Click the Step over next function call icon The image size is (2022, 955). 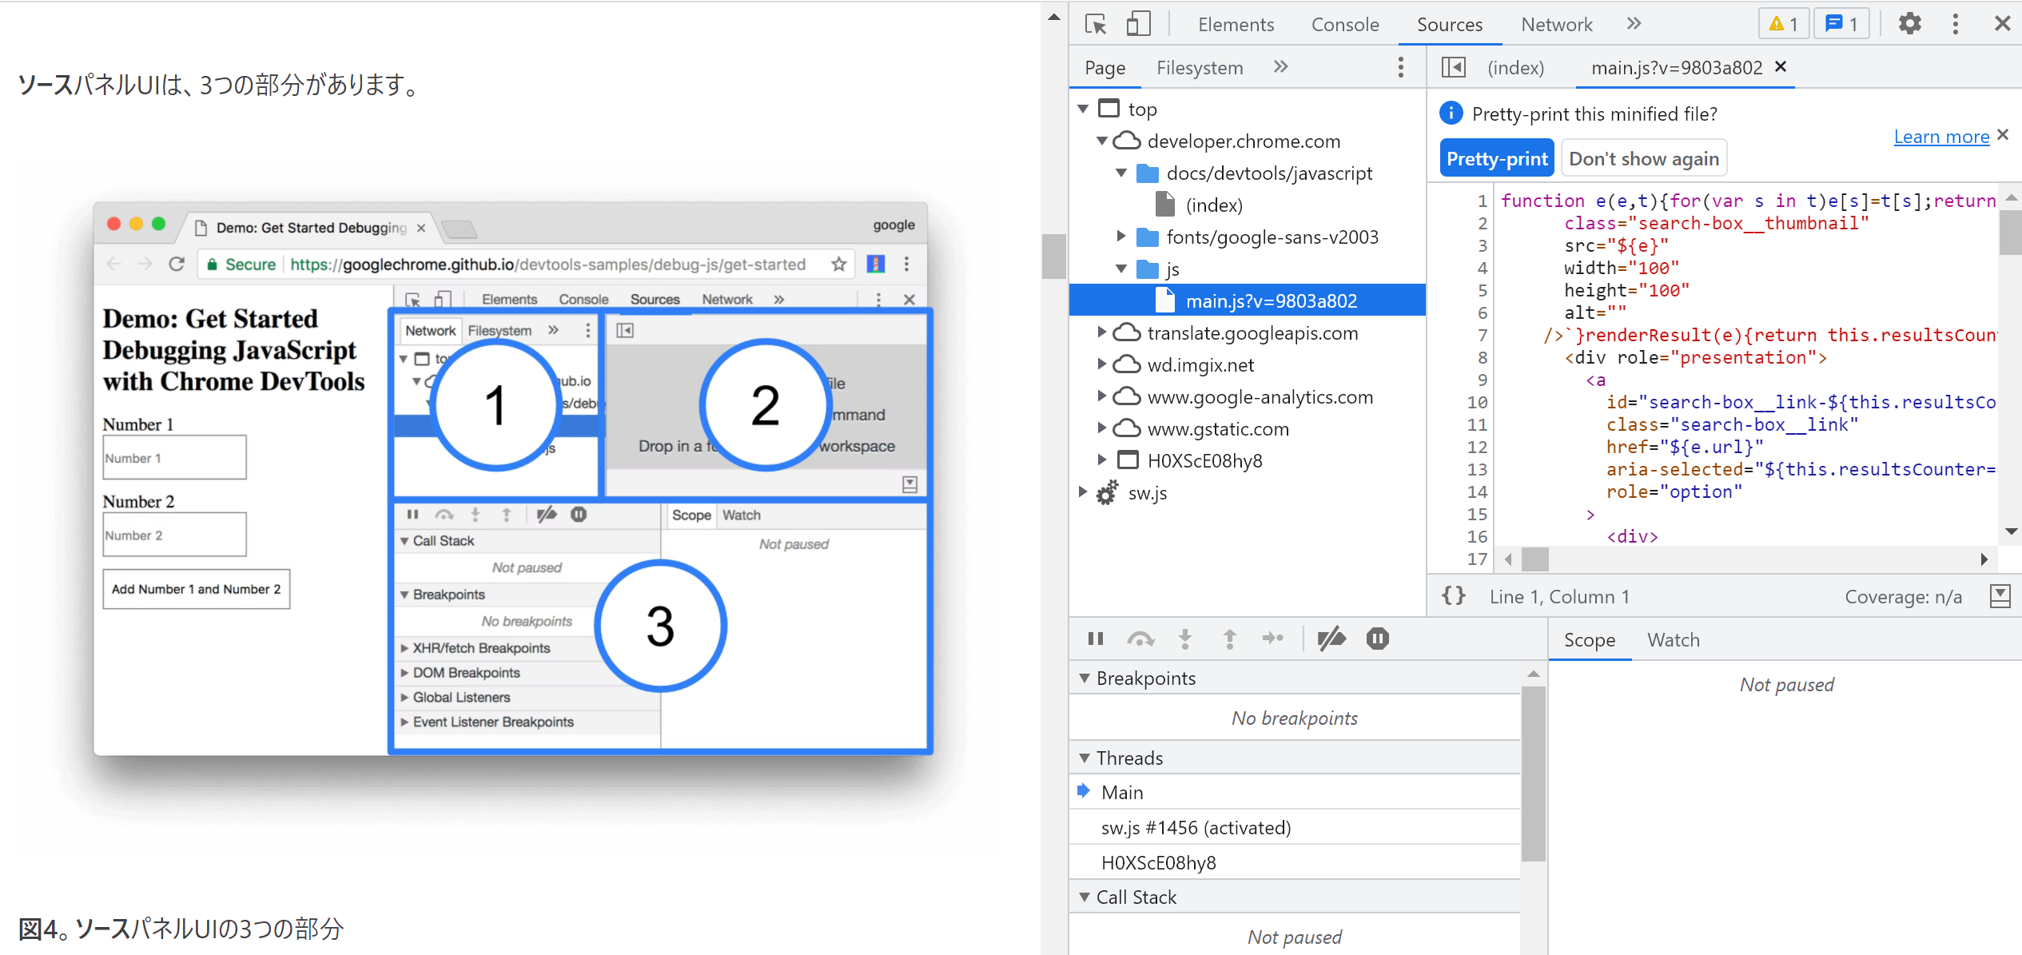click(x=1140, y=639)
